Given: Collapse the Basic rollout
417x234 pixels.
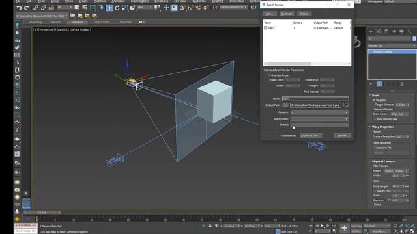Looking at the screenshot, I should pyautogui.click(x=375, y=96).
